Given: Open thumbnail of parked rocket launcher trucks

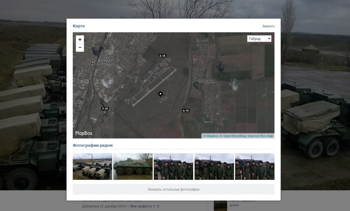Looking at the screenshot, I should 92,167.
